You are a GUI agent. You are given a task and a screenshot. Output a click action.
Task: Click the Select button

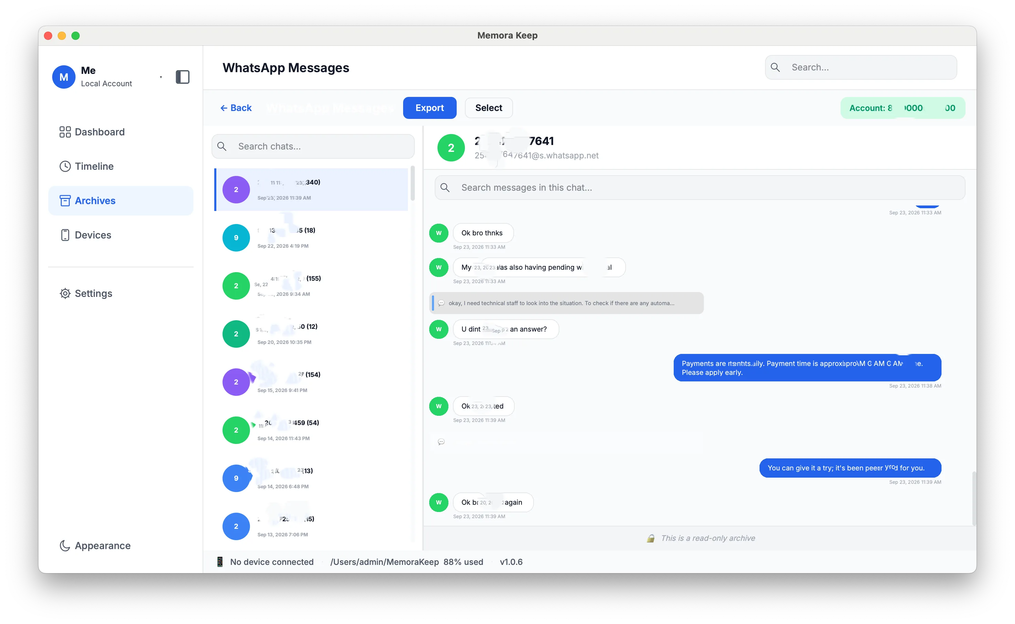point(488,108)
